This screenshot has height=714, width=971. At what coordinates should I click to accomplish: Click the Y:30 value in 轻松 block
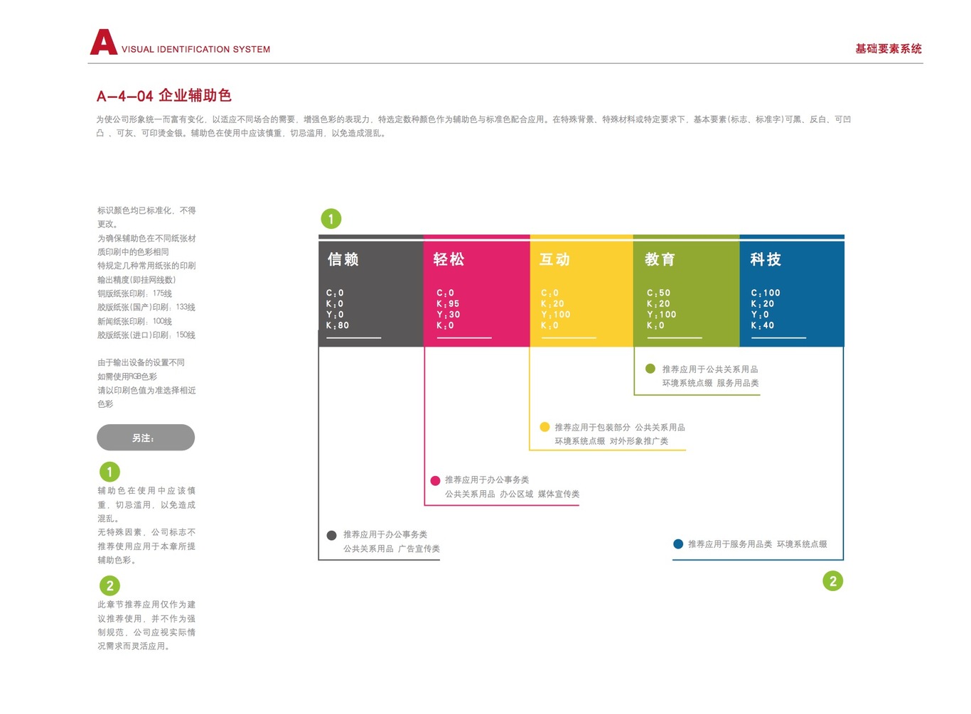pos(449,315)
